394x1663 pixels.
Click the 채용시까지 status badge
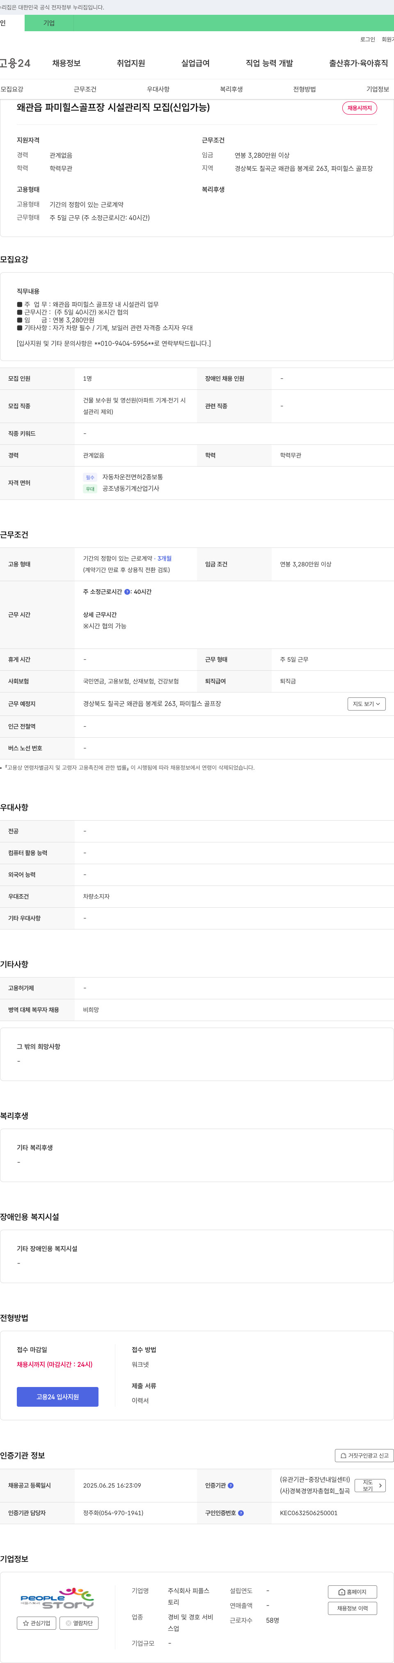point(359,108)
